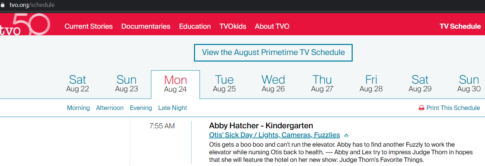Jump to Morning listings
Screen dimensions: 485x166
[x=78, y=108]
